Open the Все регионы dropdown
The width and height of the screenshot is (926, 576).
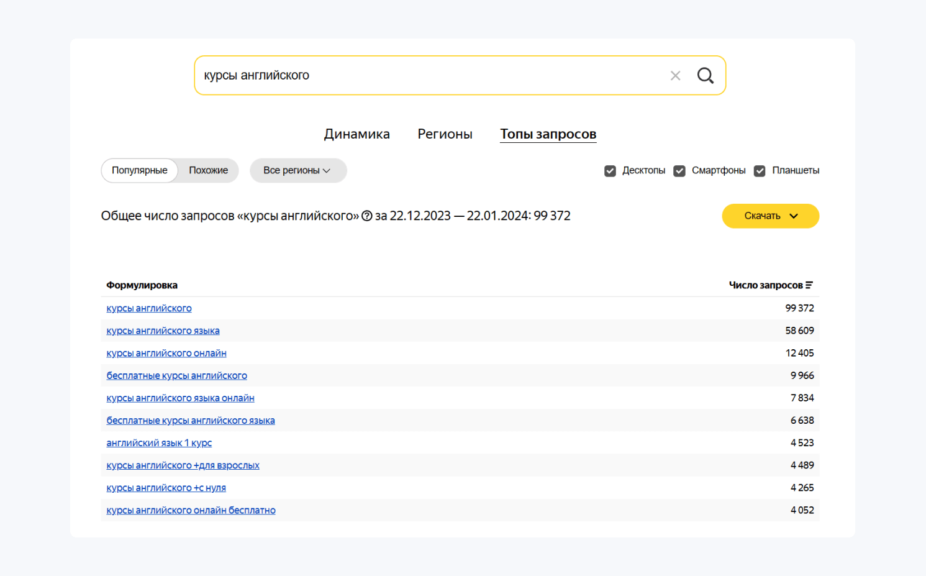coord(298,170)
